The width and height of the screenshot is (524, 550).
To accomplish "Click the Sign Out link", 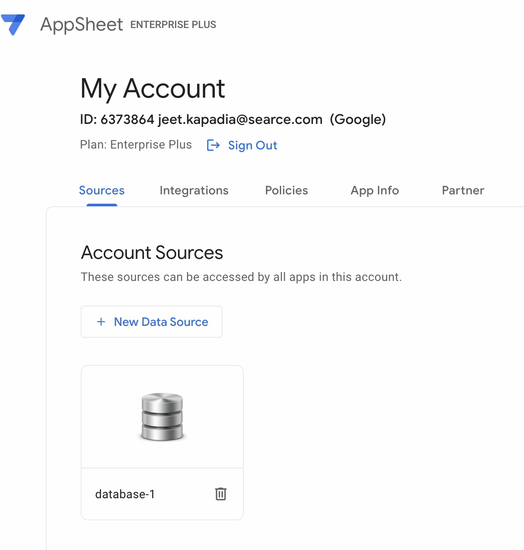I will [253, 145].
